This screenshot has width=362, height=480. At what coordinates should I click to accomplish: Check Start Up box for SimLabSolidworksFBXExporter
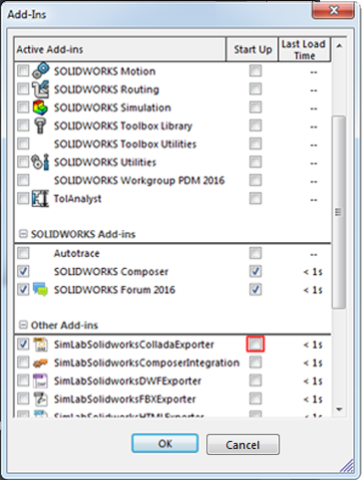[x=255, y=398]
